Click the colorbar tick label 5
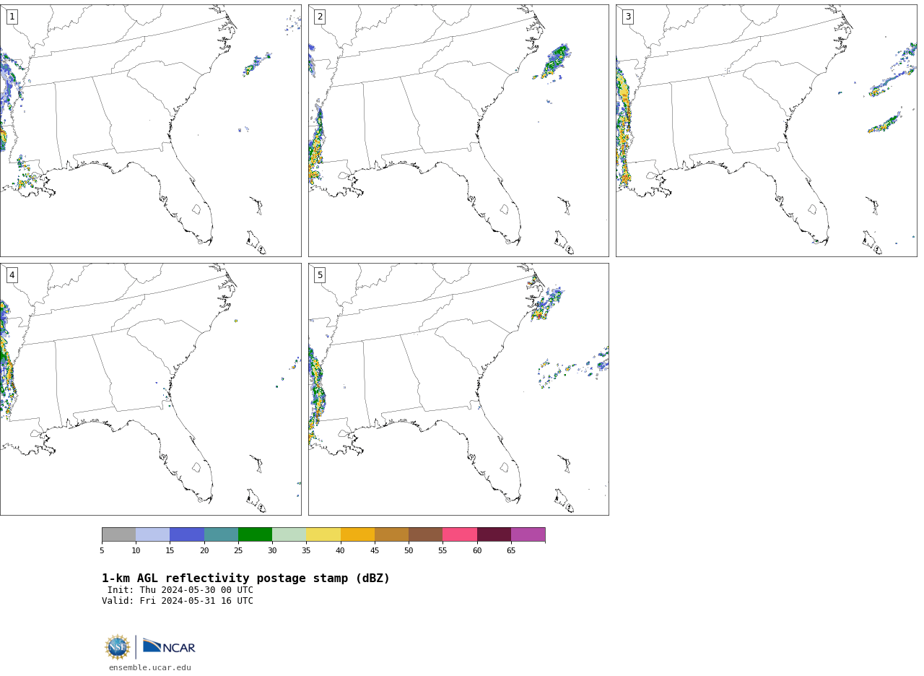Viewport: 924px width, 676px height. point(102,551)
